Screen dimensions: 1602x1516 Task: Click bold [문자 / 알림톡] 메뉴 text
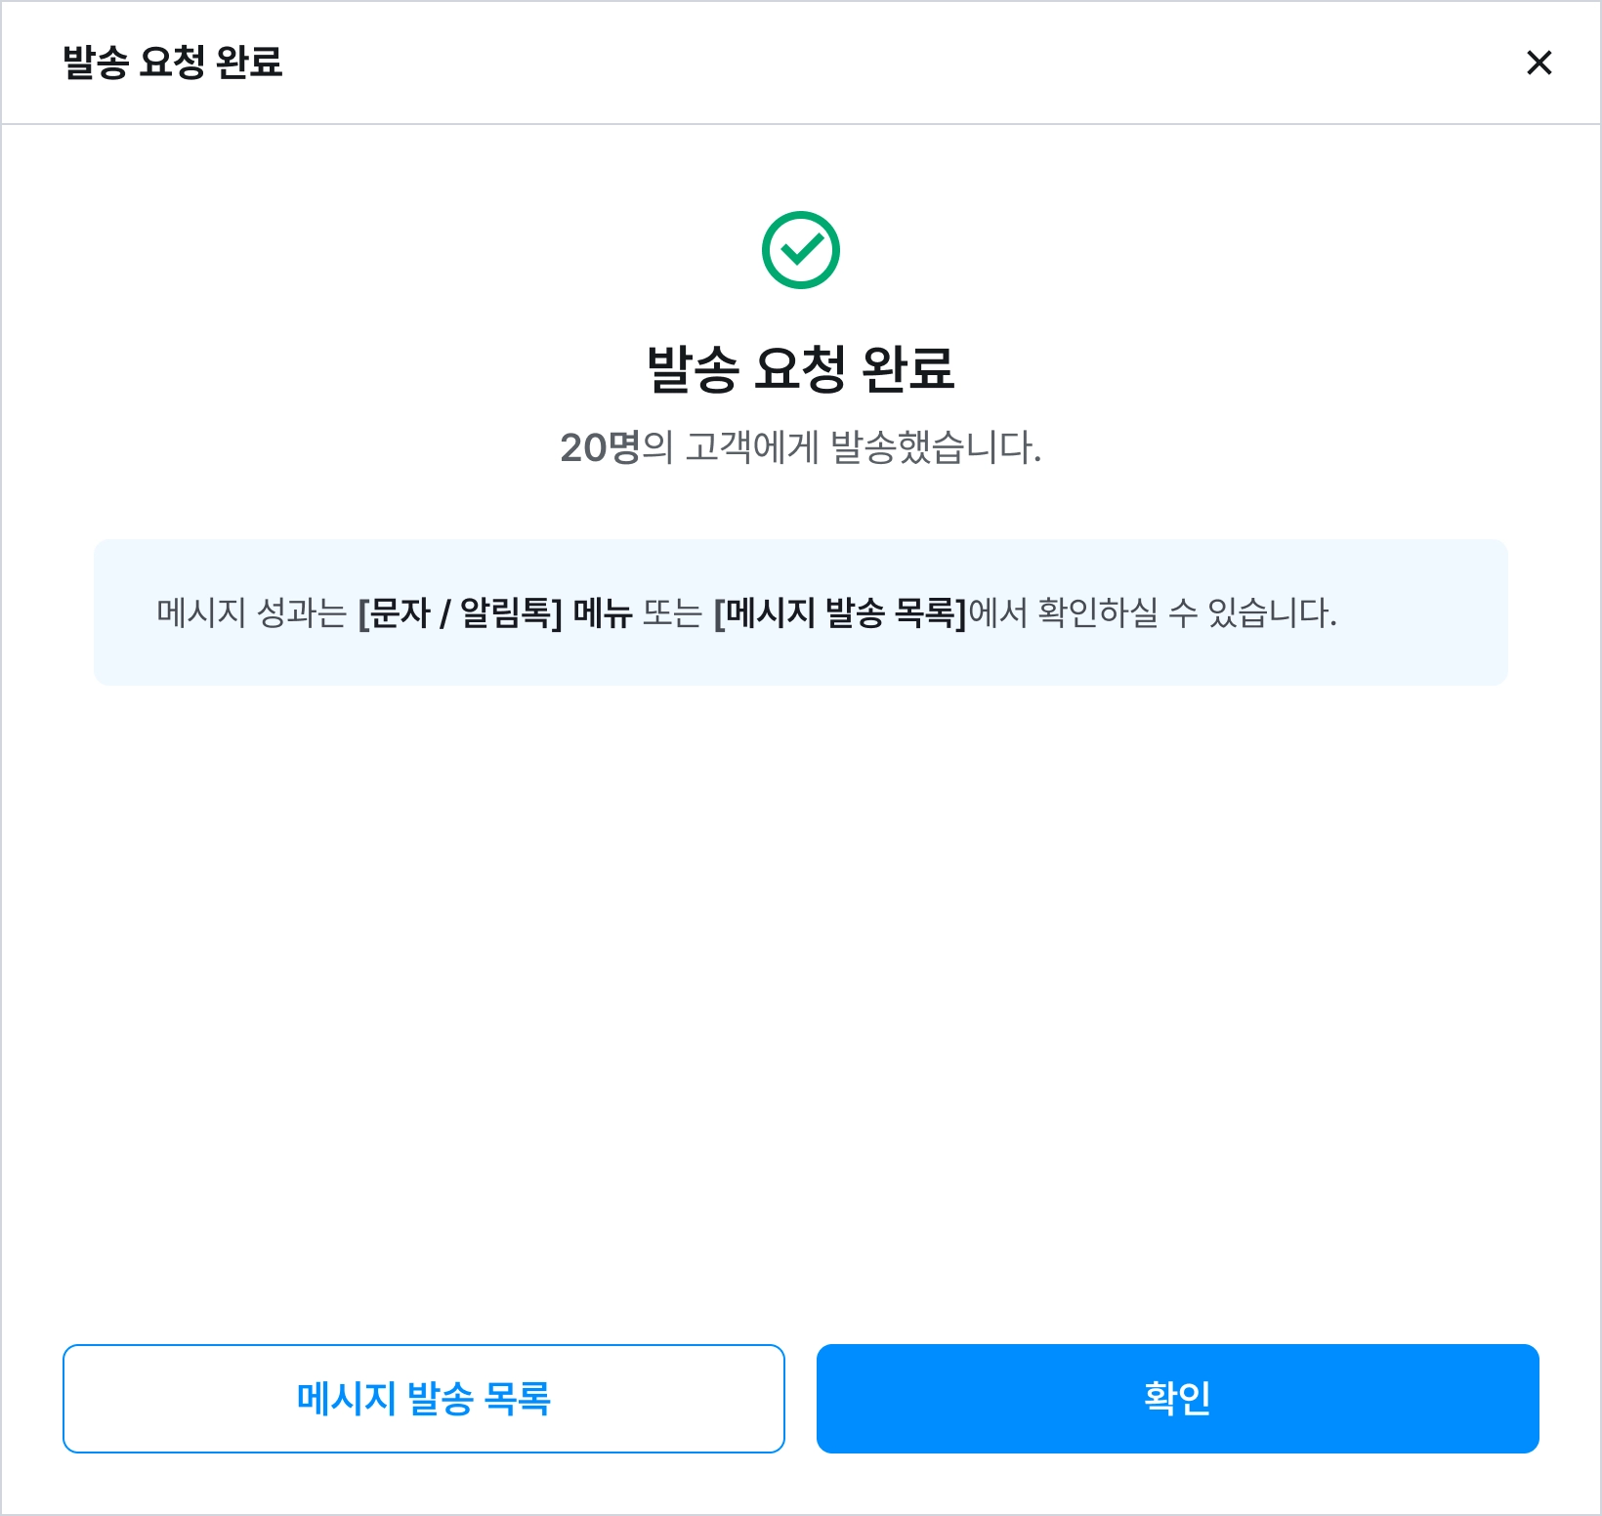(x=494, y=612)
